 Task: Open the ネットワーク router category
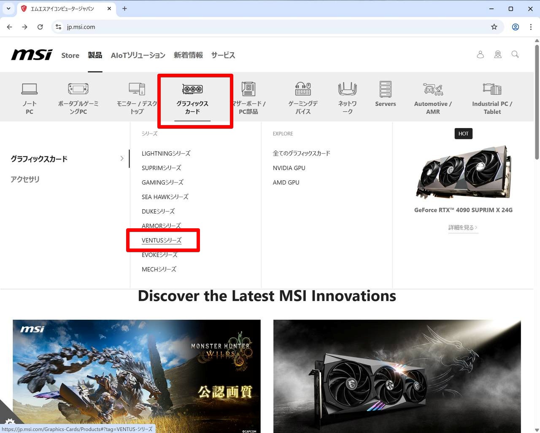pos(347,99)
